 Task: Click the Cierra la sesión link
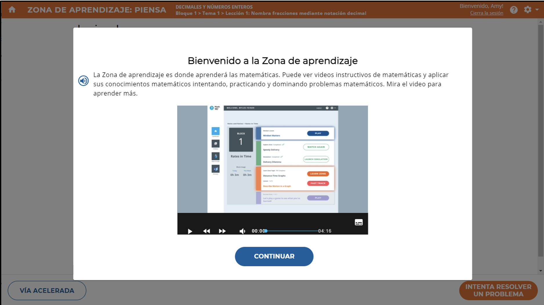(x=487, y=13)
